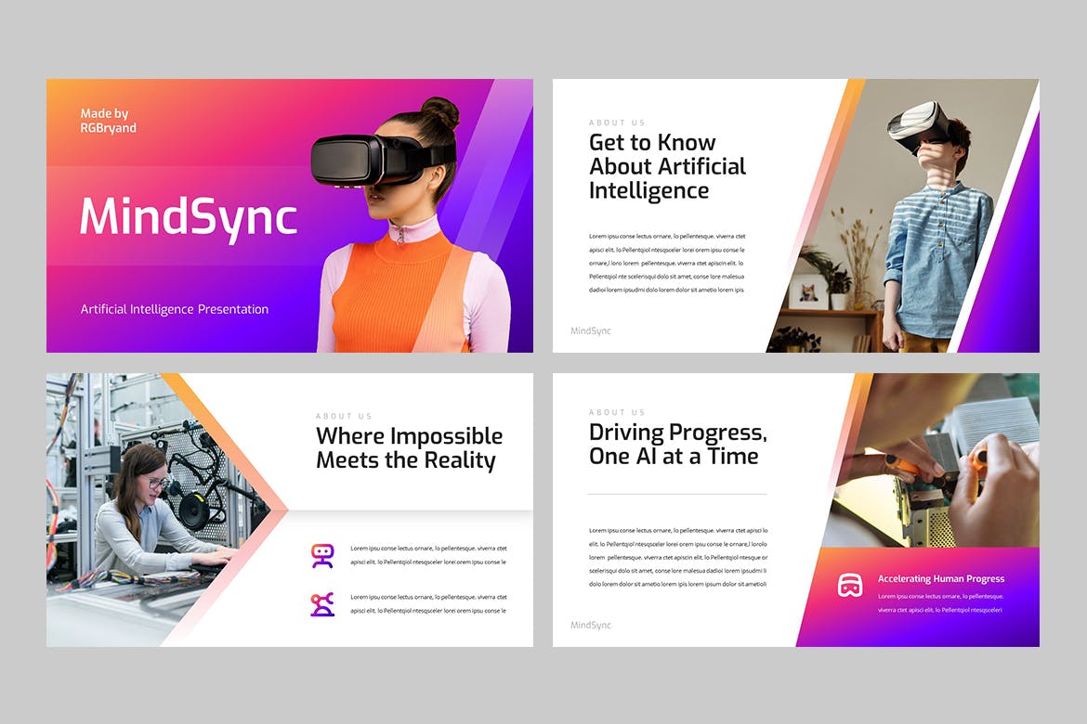Click the VR goggles icon beside Accelerating Human Progress

pyautogui.click(x=849, y=586)
